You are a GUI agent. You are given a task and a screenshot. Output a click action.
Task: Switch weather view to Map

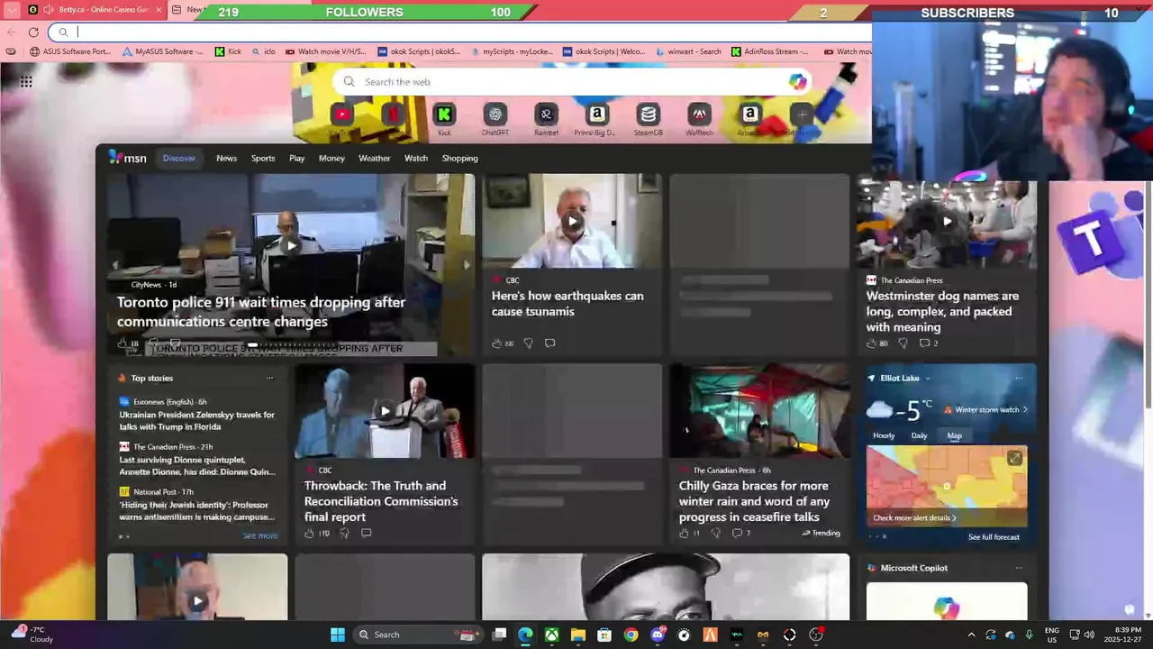(954, 435)
